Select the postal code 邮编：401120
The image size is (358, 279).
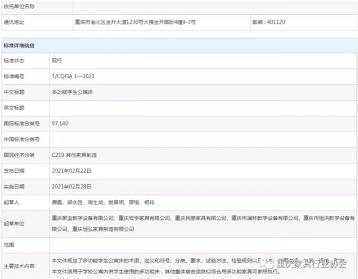click(x=268, y=22)
